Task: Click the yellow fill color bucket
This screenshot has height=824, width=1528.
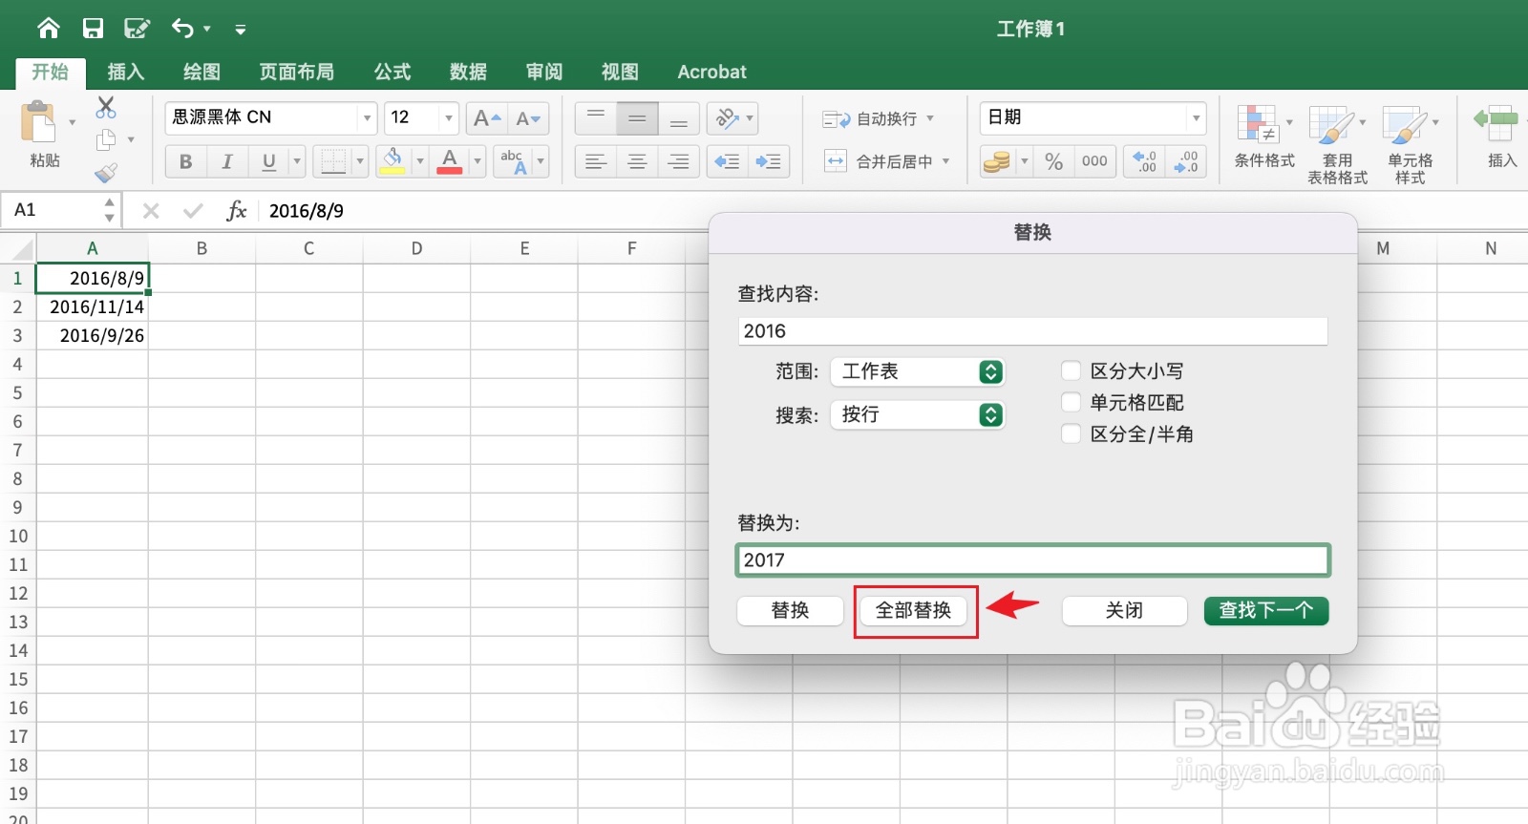Action: coord(393,161)
